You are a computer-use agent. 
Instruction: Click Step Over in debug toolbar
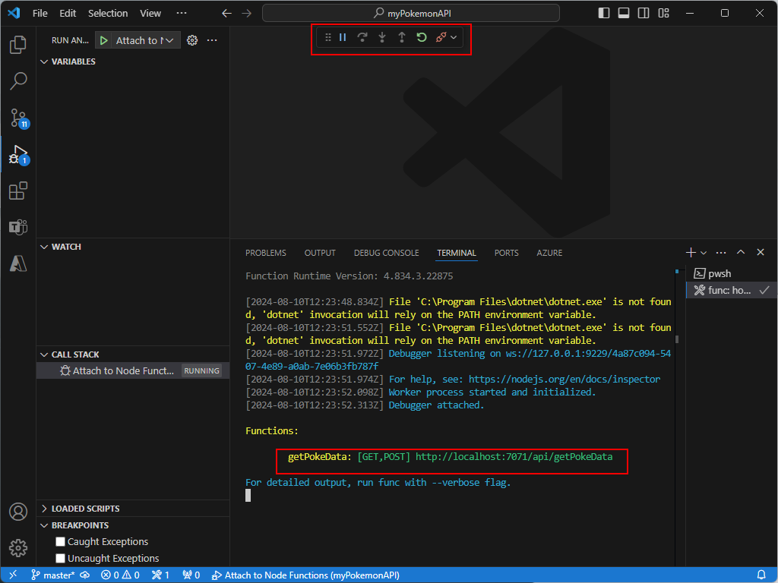click(362, 37)
